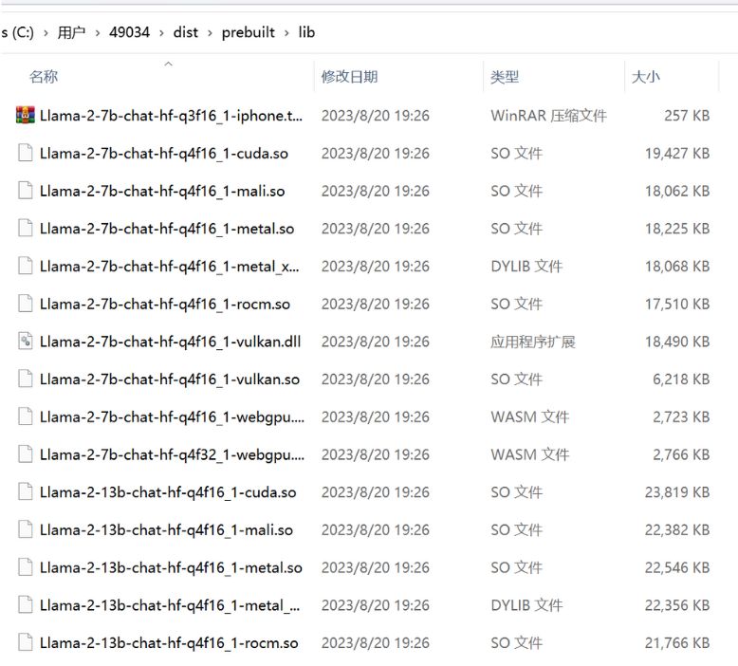The width and height of the screenshot is (738, 666).
Task: Go to C: drive in breadcrumb
Action: click(17, 32)
